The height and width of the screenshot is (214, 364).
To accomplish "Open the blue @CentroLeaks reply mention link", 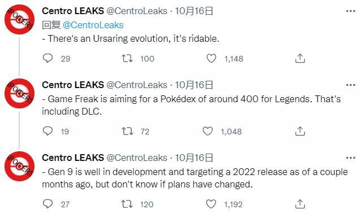I will coord(93,25).
